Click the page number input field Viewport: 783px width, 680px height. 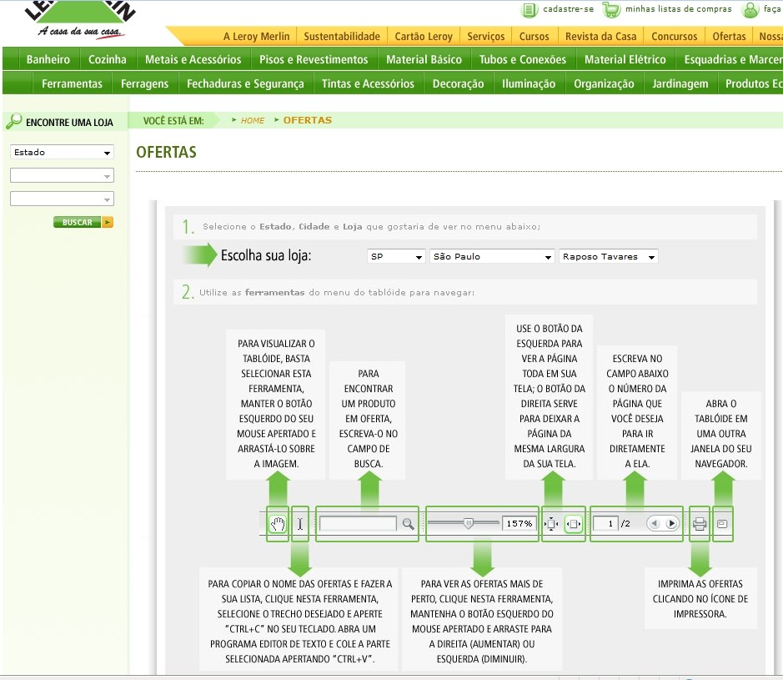coord(606,524)
